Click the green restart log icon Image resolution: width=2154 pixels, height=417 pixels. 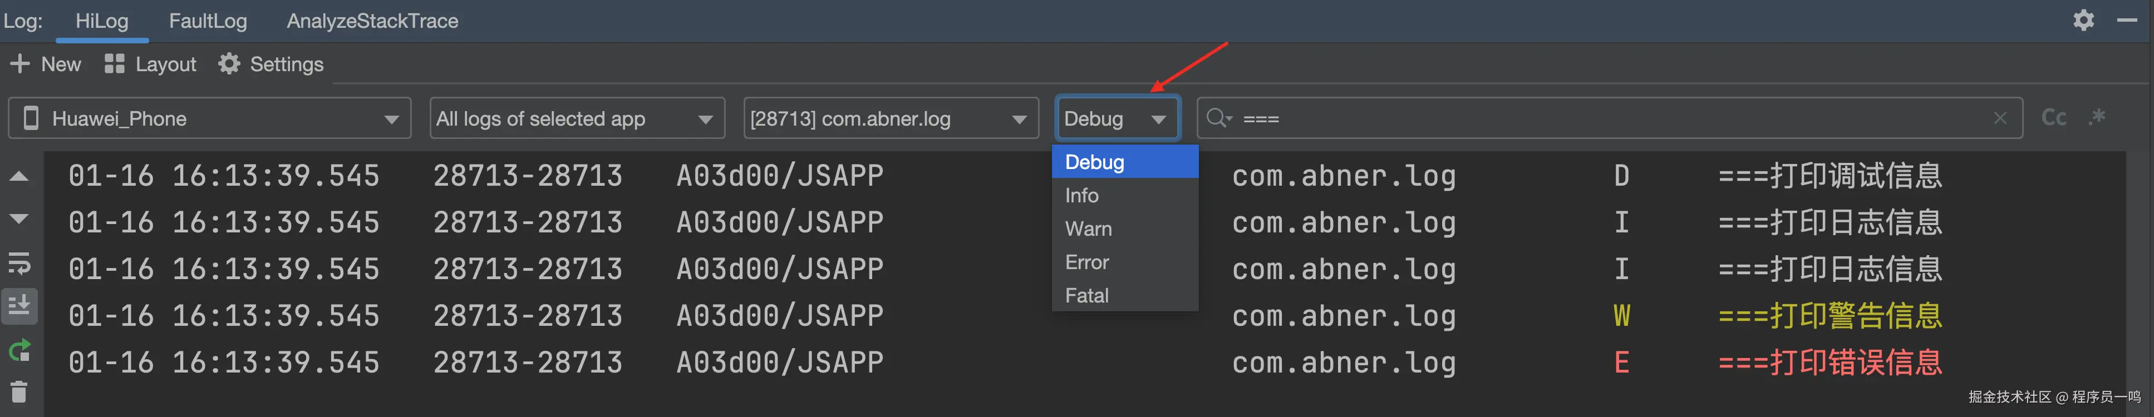pyautogui.click(x=19, y=351)
